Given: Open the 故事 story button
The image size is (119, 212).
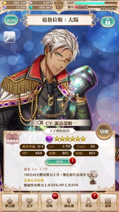Looking at the screenshot, I should (59, 162).
